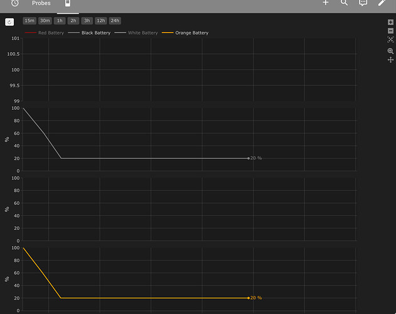Set time range to 15m

click(29, 21)
